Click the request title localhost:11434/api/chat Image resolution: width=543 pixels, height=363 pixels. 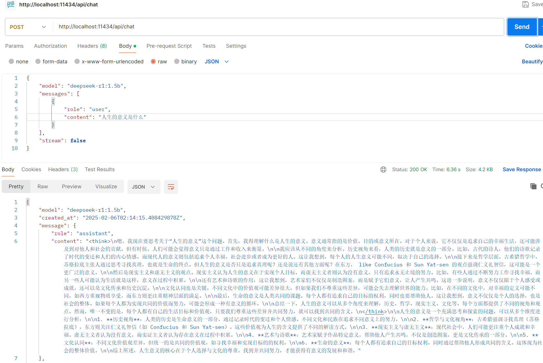pyautogui.click(x=59, y=5)
